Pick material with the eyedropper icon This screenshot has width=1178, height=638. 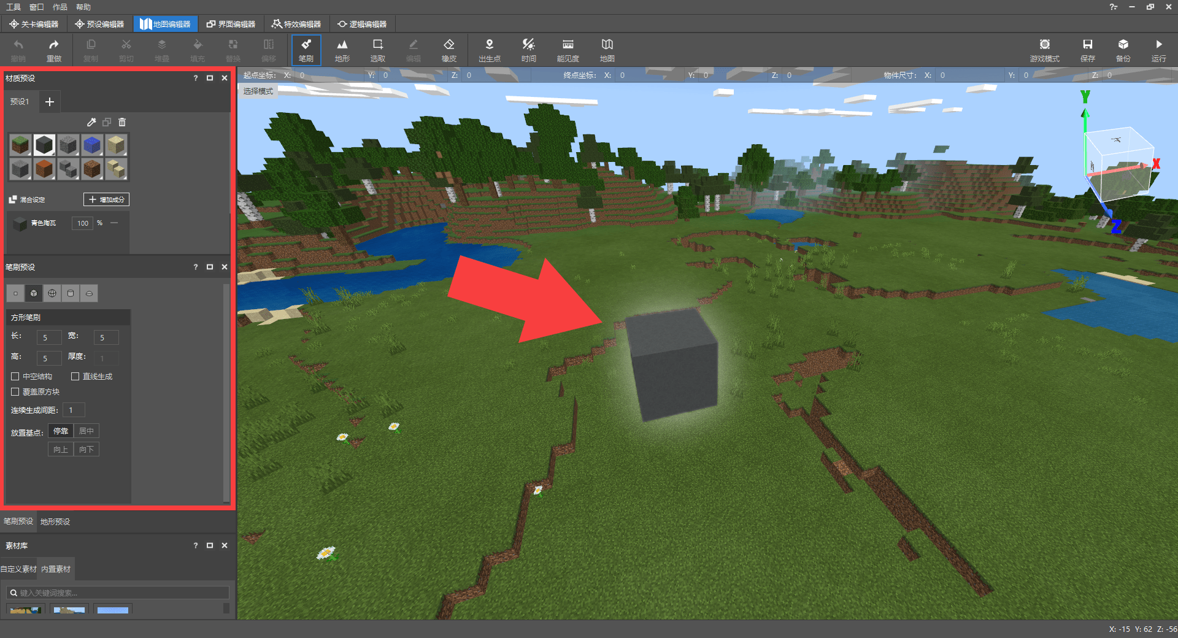click(91, 122)
